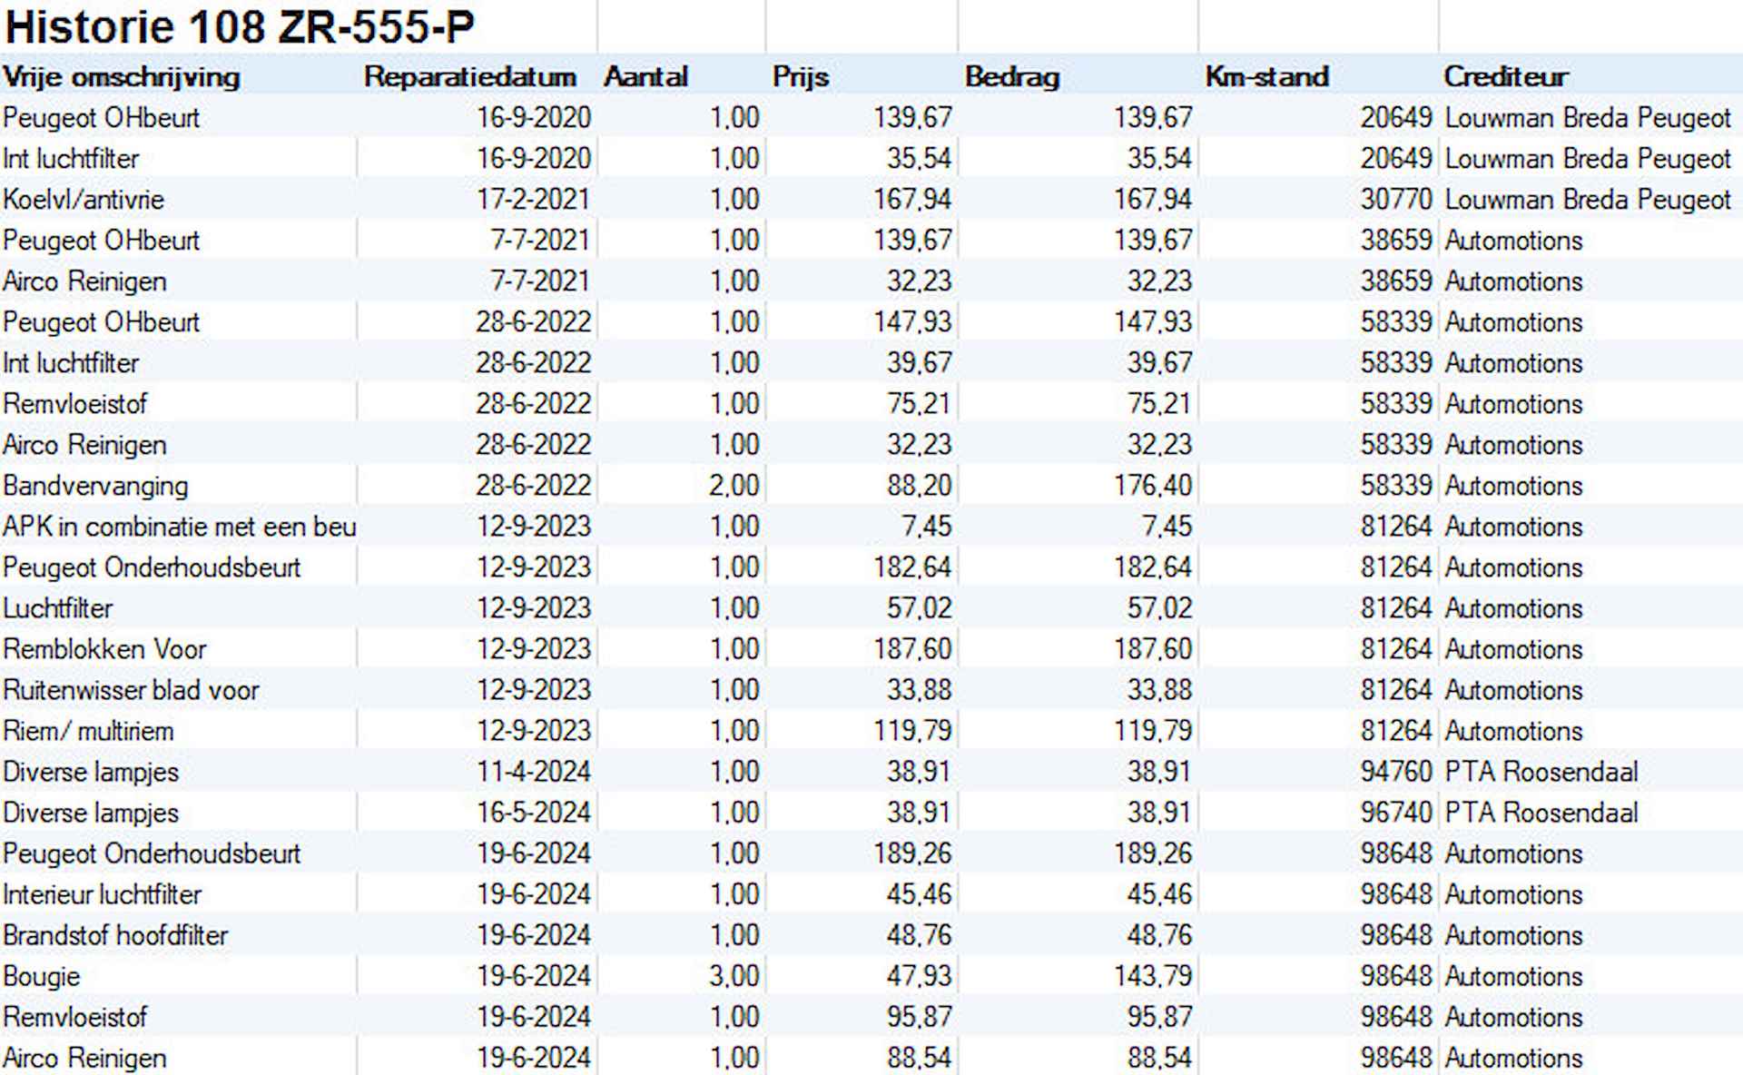Click Louwman Breda Peugeot in Koelvl/antivrie row
Screen dimensions: 1743x1075
(x=1588, y=200)
